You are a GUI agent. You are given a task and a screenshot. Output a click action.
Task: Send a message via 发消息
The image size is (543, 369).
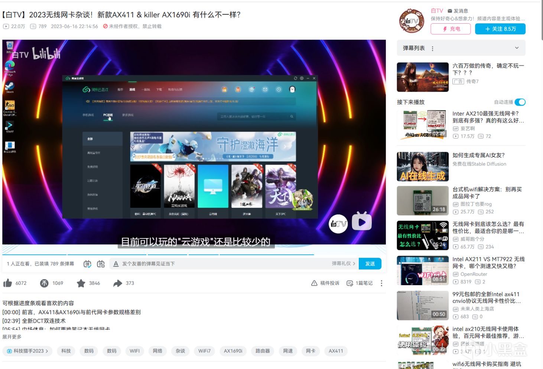458,11
